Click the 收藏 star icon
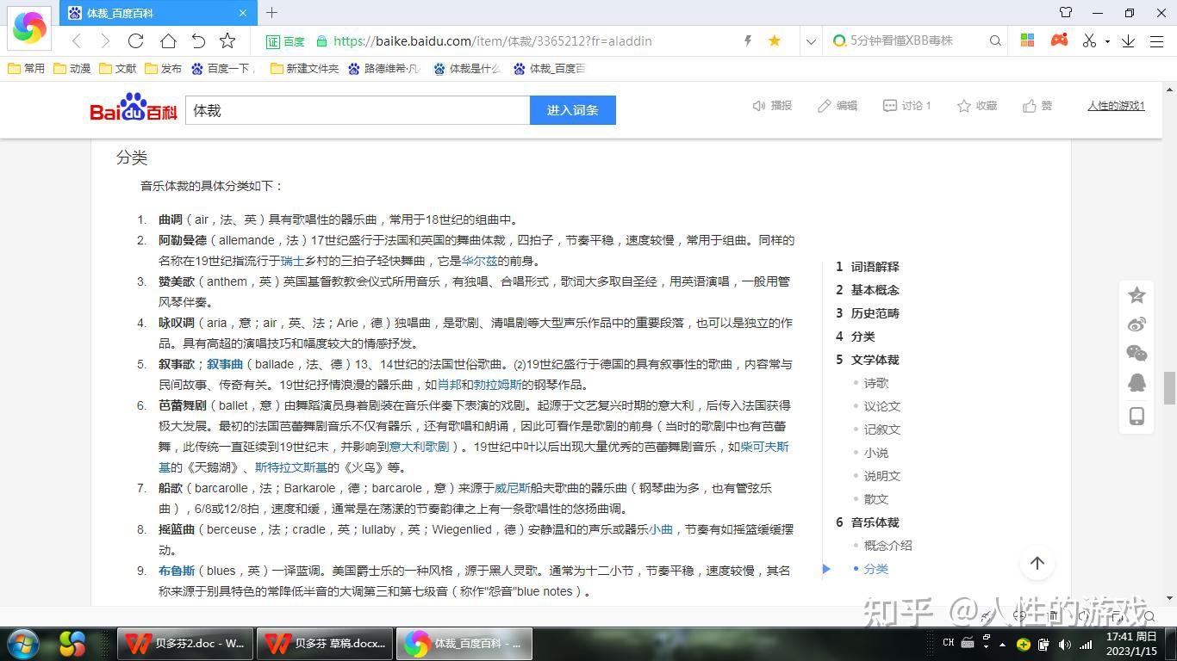1177x661 pixels. click(x=964, y=106)
